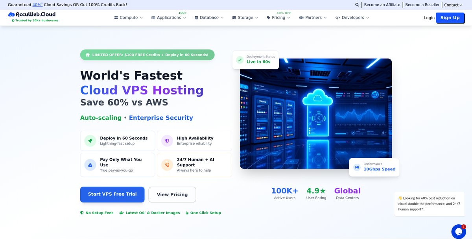Click the Cloud VPS Hosting heading

142,90
